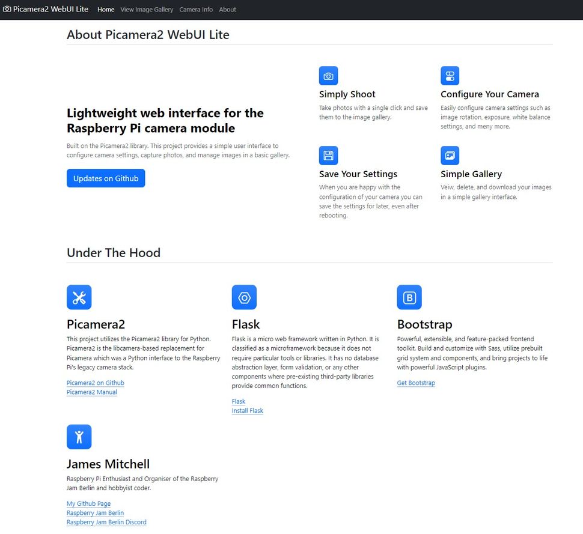Click the Save Your Settings floppy icon
This screenshot has height=534, width=583.
point(328,156)
